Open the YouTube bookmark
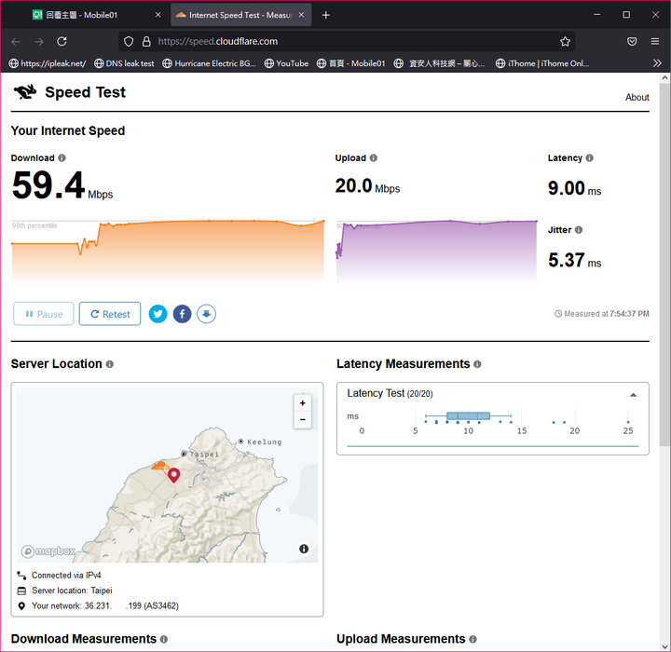Image resolution: width=671 pixels, height=652 pixels. [x=286, y=63]
